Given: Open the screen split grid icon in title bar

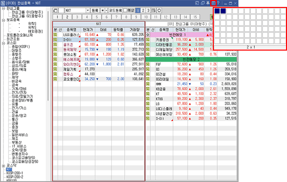Looking at the screenshot, I should [x=213, y=3].
